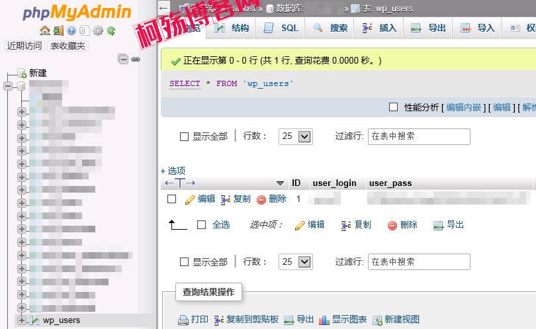
Task: Click copy icon in row 1
Action: coord(225,199)
